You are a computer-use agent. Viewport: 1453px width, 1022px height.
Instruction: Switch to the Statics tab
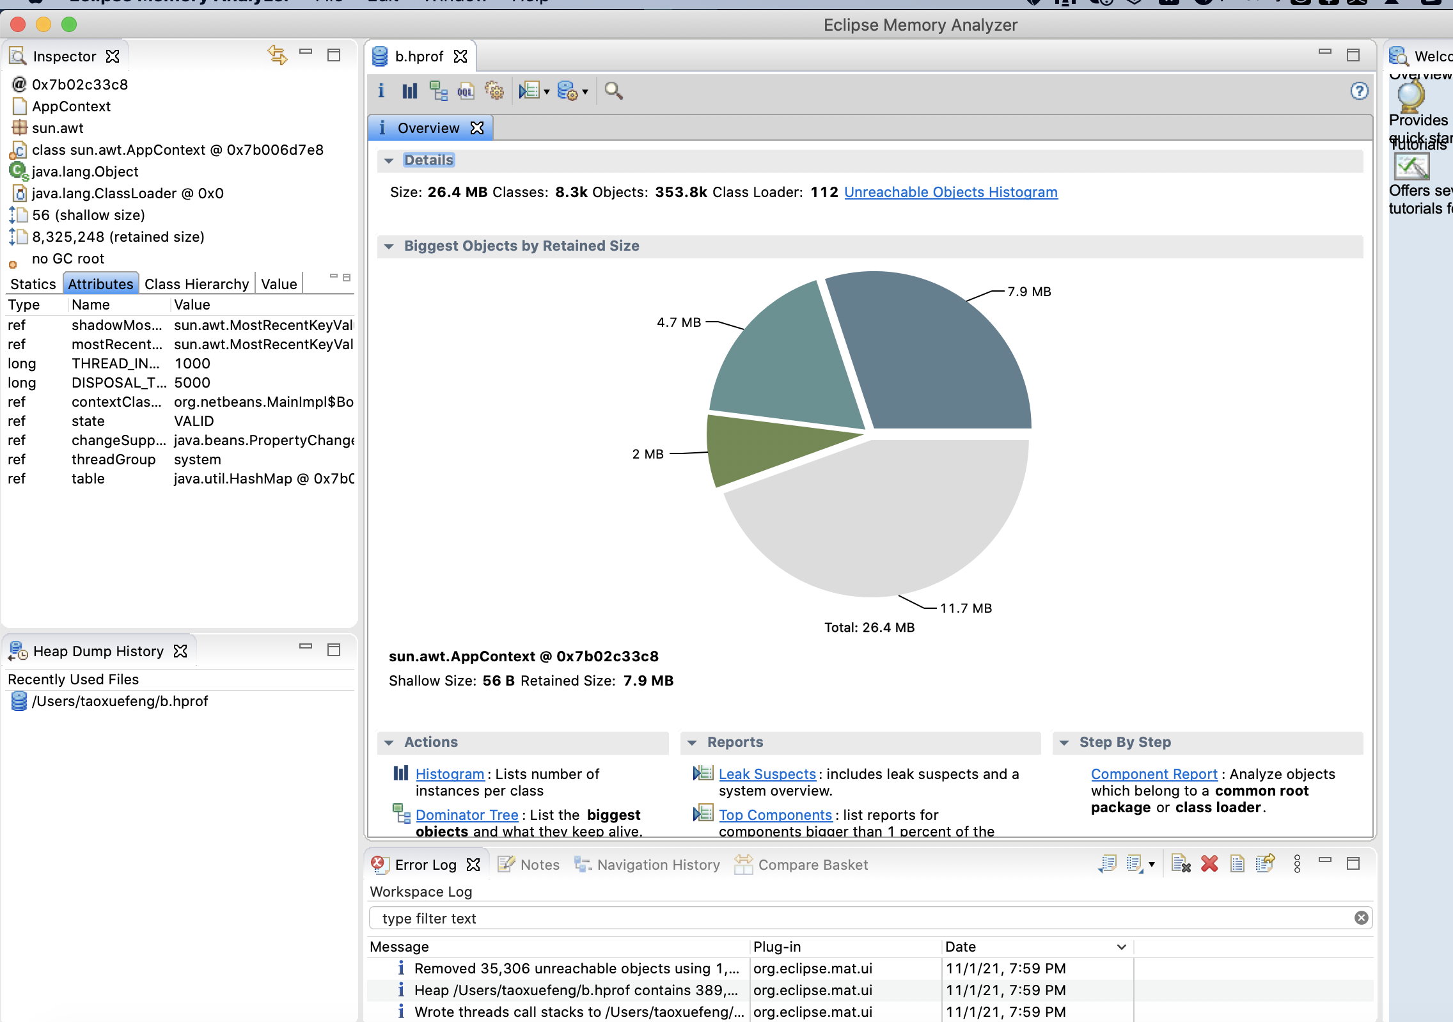33,284
